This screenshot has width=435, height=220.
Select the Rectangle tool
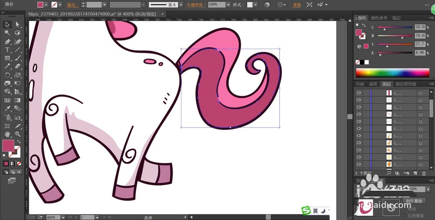7,58
